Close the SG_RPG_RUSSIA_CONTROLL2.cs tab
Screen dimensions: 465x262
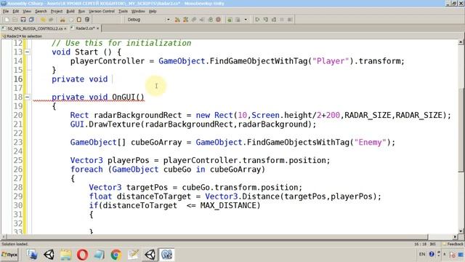coord(65,28)
